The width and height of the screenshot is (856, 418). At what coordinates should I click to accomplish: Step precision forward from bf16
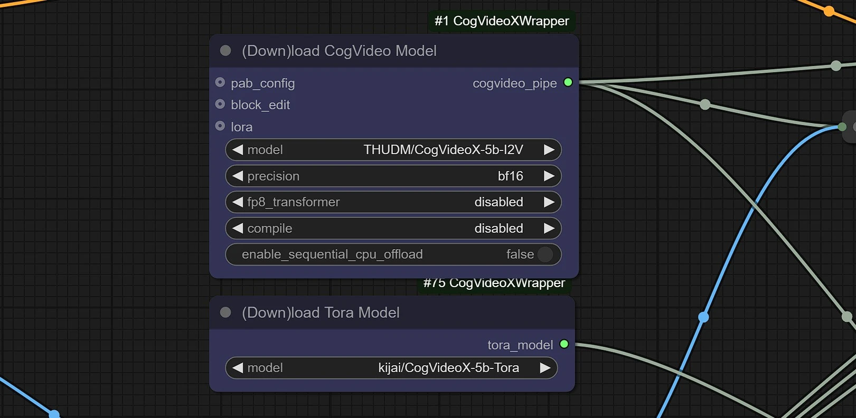click(x=549, y=176)
